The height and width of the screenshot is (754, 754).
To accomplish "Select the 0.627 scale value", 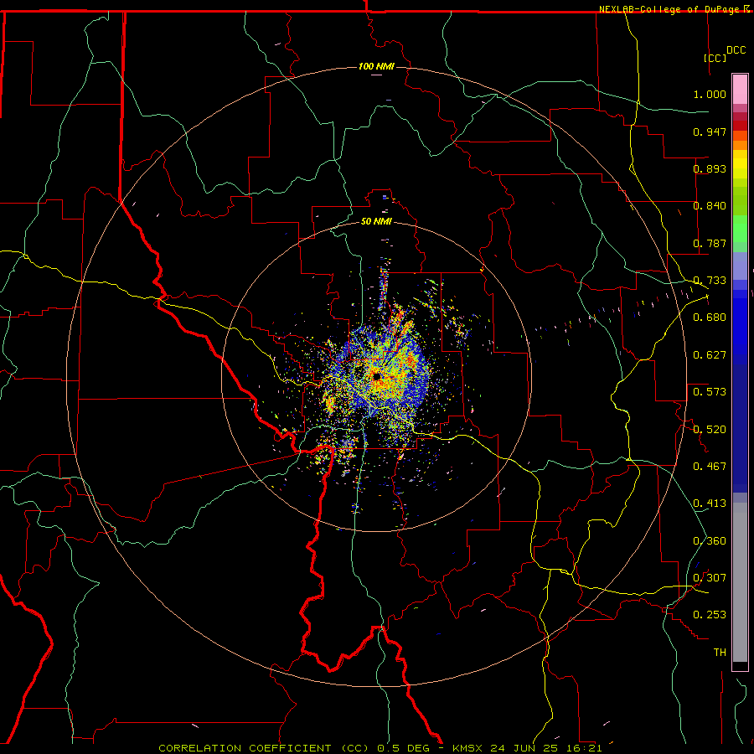I will 710,355.
